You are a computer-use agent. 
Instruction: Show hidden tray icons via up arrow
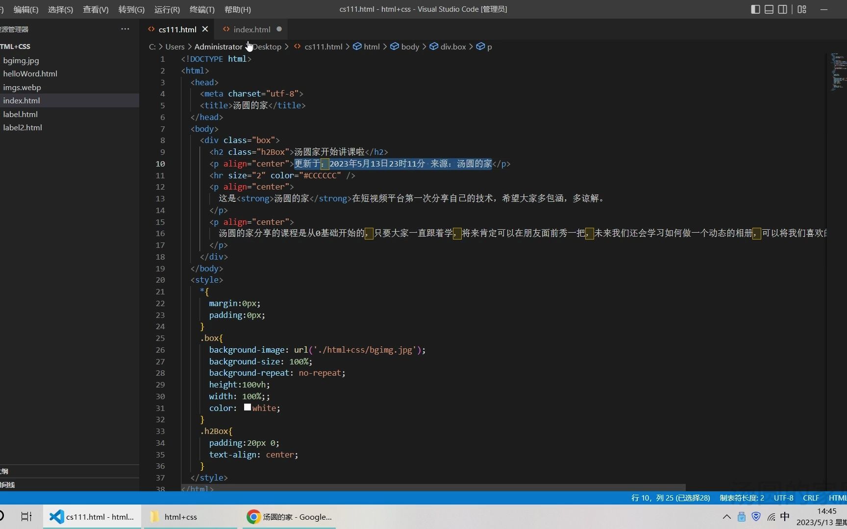pyautogui.click(x=726, y=516)
